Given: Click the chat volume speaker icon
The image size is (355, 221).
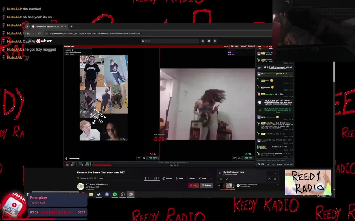Looking at the screenshot, I should click(291, 164).
